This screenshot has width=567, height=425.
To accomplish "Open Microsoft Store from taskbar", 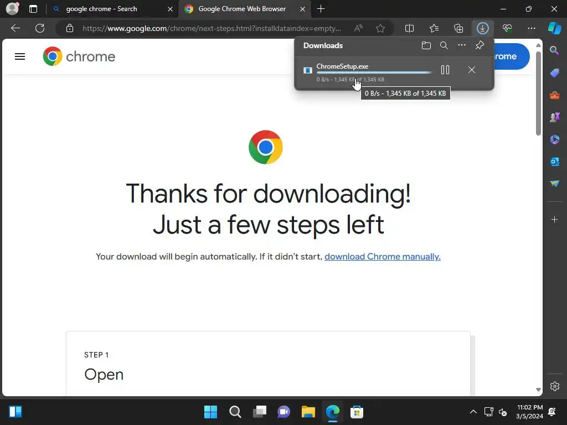I will tap(357, 412).
